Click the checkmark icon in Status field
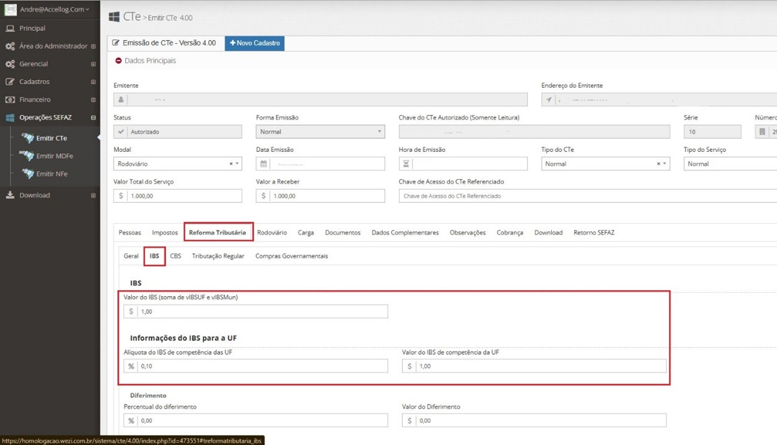This screenshot has height=445, width=777. [121, 132]
